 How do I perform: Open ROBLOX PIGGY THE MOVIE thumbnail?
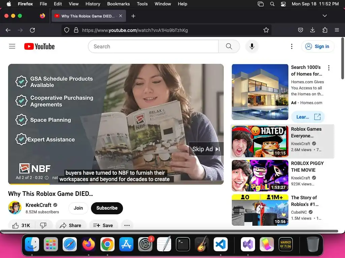click(x=260, y=175)
